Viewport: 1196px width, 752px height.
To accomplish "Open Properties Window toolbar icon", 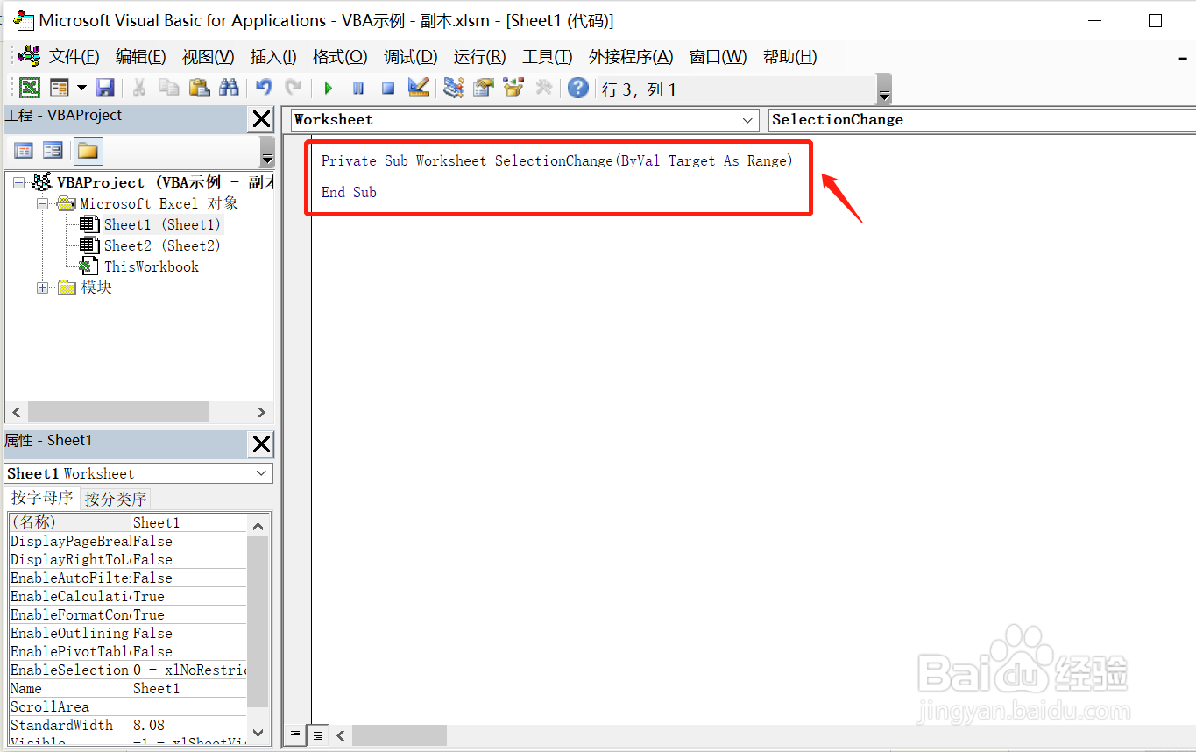I will (x=483, y=88).
